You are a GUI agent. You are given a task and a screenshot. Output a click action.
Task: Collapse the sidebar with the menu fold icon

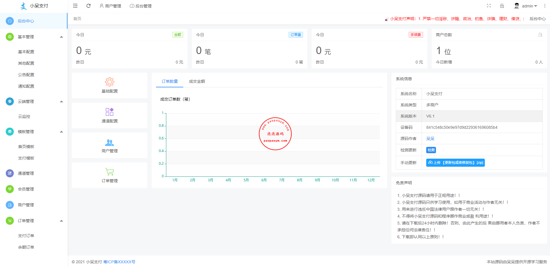click(75, 6)
